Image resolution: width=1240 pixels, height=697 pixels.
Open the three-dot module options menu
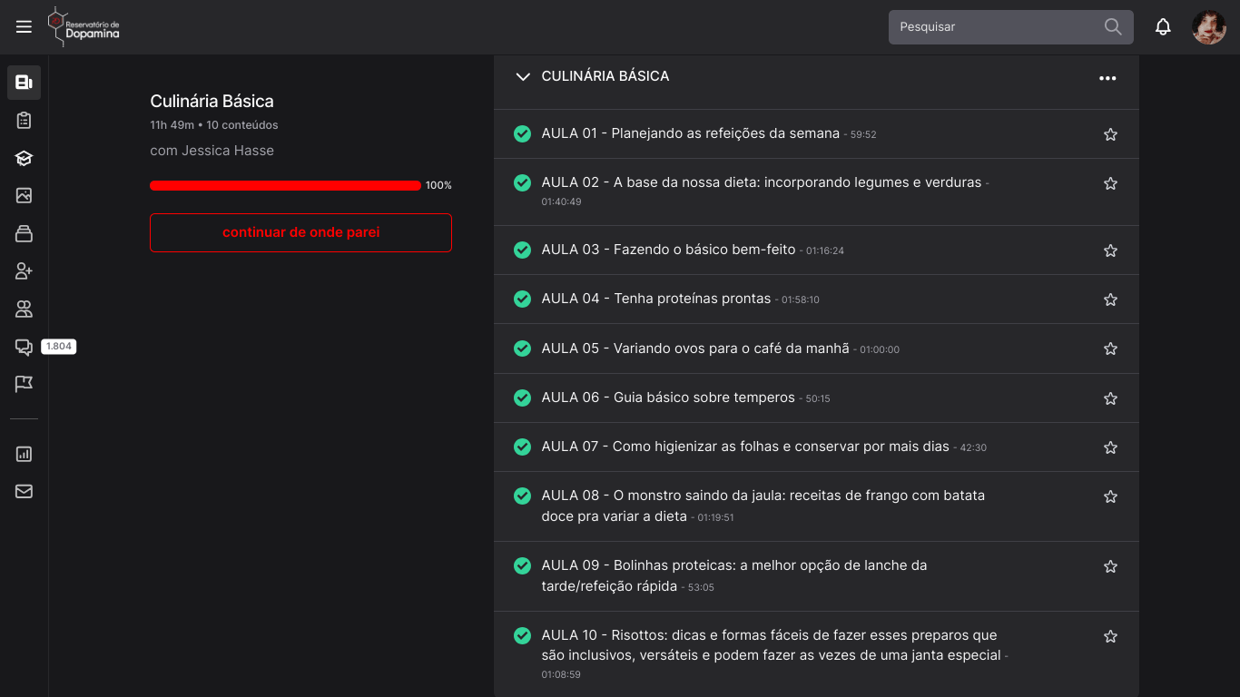coord(1107,78)
